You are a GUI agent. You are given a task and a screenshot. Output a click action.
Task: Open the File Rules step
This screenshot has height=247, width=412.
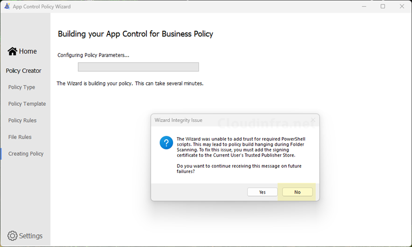pyautogui.click(x=20, y=137)
